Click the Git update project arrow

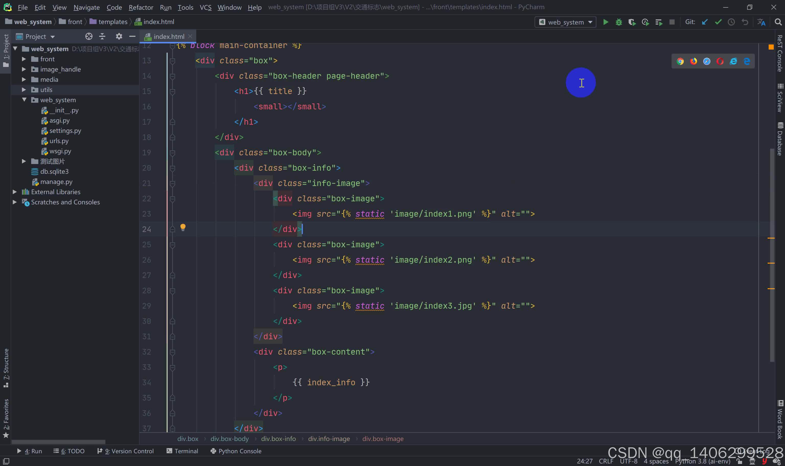click(705, 22)
